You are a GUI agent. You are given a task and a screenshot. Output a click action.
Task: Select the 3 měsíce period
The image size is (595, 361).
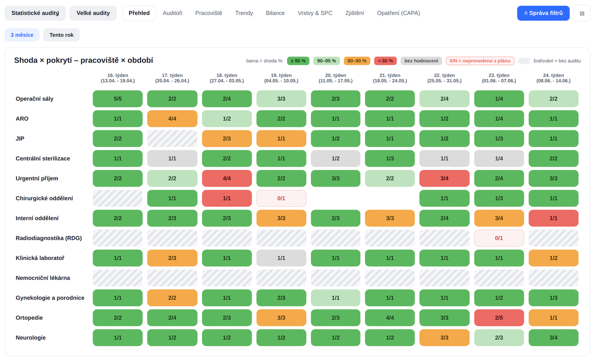22,35
